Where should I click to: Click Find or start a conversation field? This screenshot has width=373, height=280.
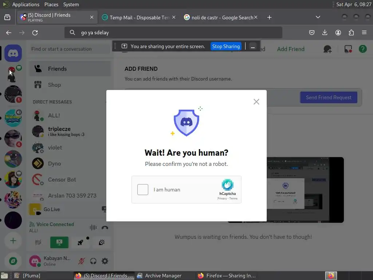click(x=70, y=49)
